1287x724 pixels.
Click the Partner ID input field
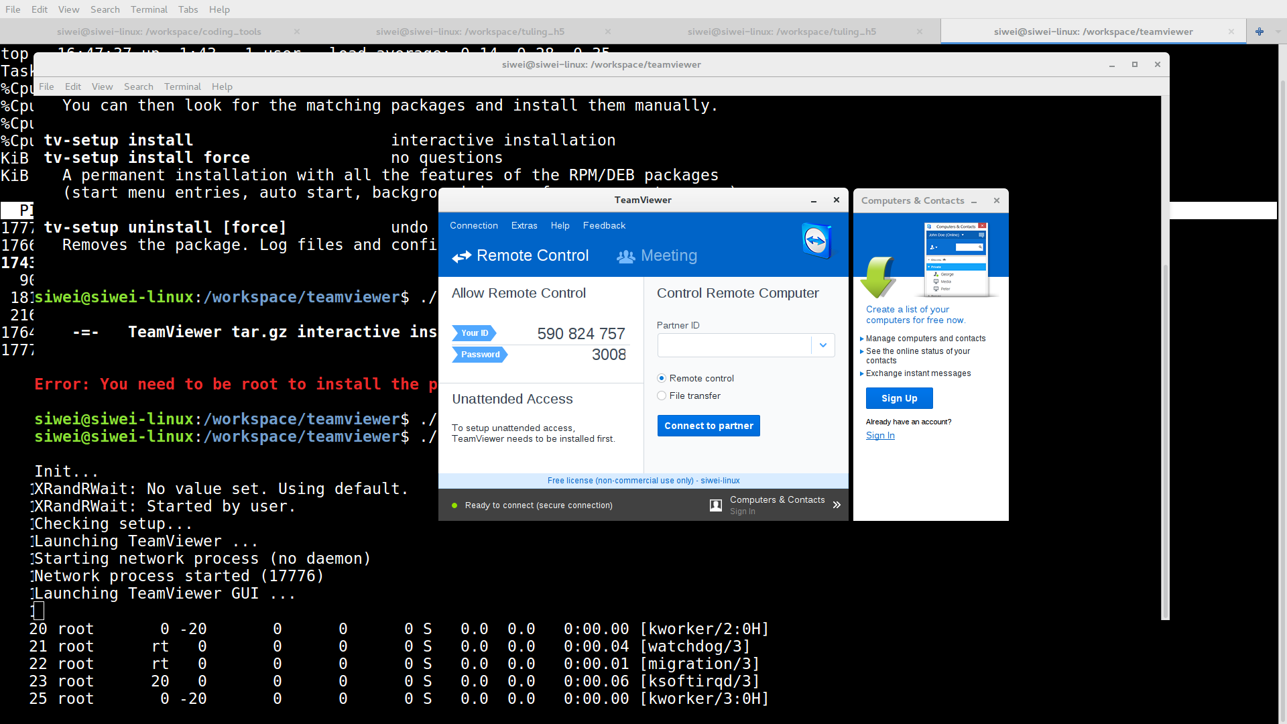point(734,345)
